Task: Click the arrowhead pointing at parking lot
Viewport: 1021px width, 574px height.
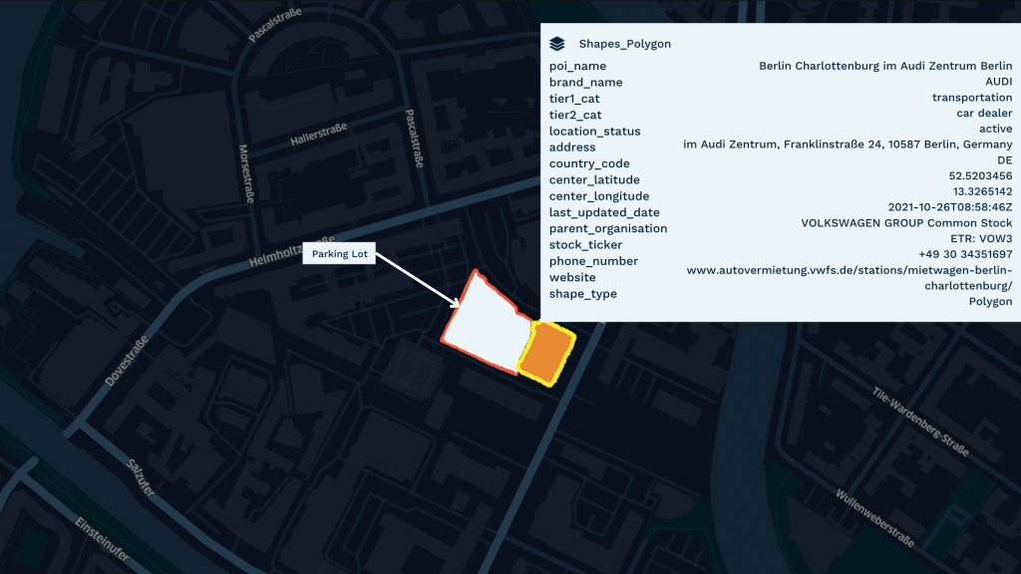Action: (x=455, y=303)
